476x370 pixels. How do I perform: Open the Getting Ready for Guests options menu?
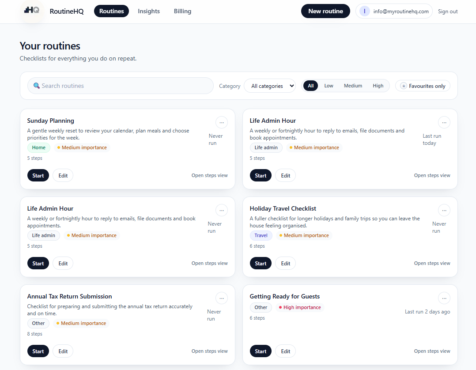[444, 298]
